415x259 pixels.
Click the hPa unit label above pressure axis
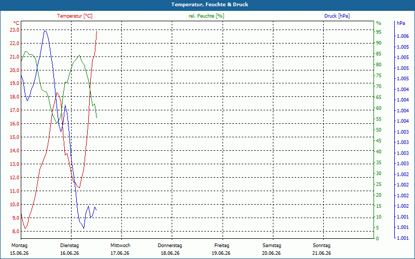(x=401, y=23)
